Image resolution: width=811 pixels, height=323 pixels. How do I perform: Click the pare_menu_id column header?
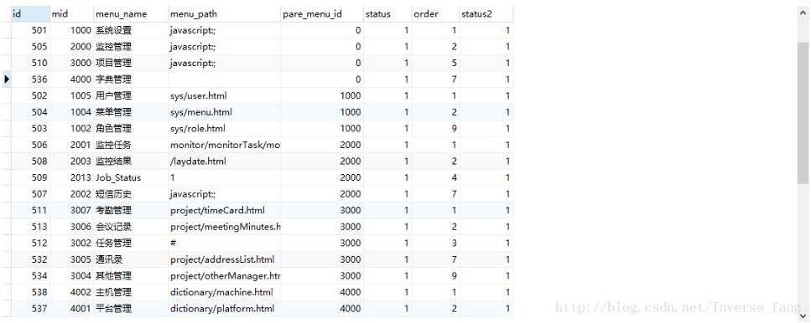coord(322,14)
